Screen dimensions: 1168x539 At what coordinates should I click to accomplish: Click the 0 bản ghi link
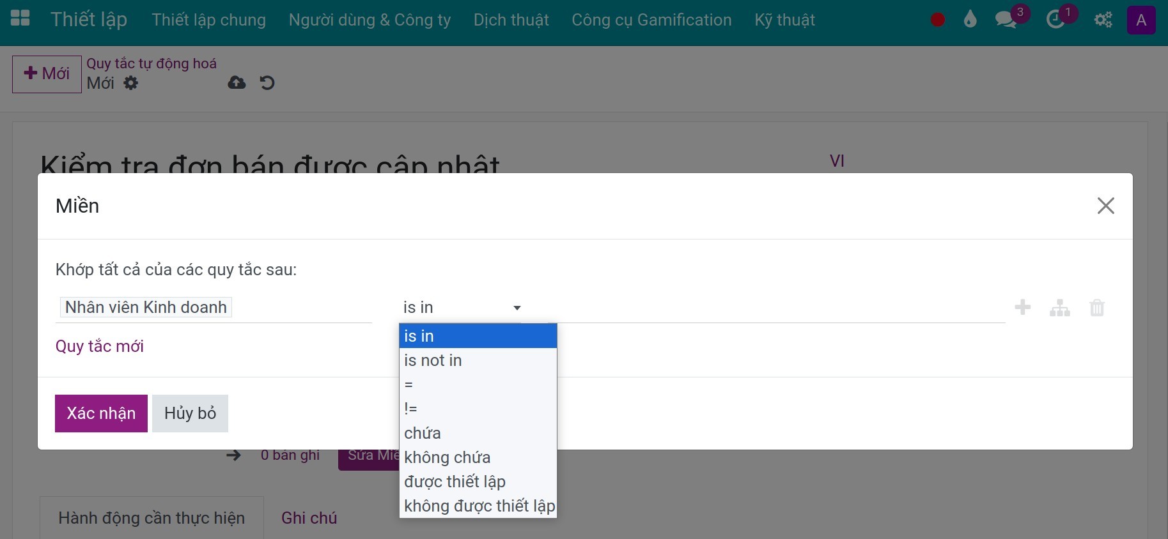[290, 455]
